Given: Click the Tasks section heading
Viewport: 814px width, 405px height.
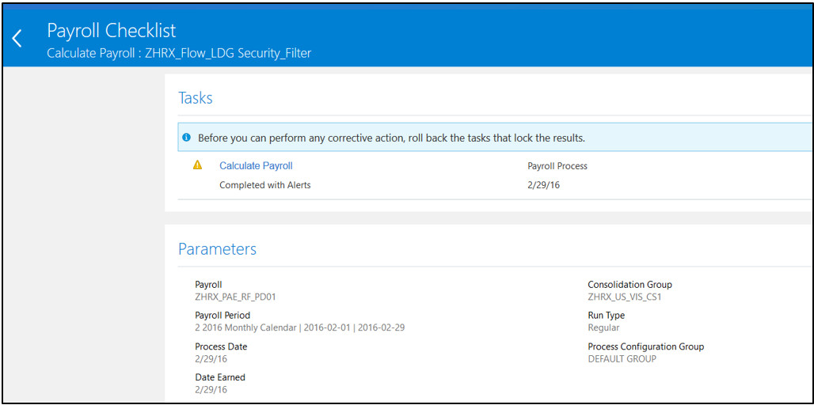Looking at the screenshot, I should click(x=196, y=98).
